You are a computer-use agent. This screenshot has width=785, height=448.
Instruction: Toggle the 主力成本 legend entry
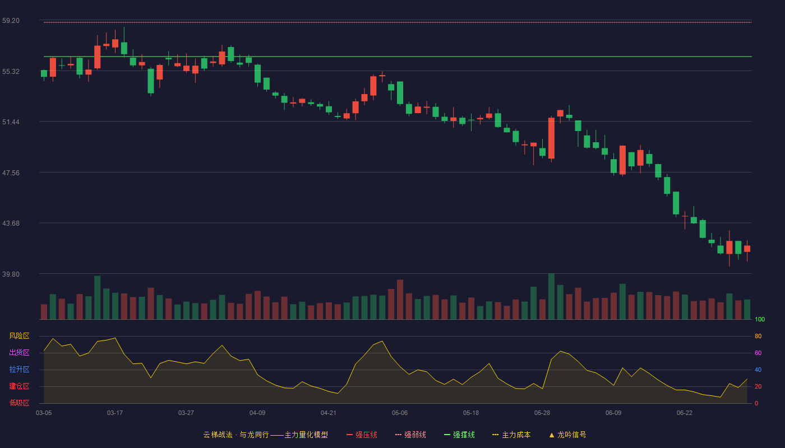coord(511,435)
